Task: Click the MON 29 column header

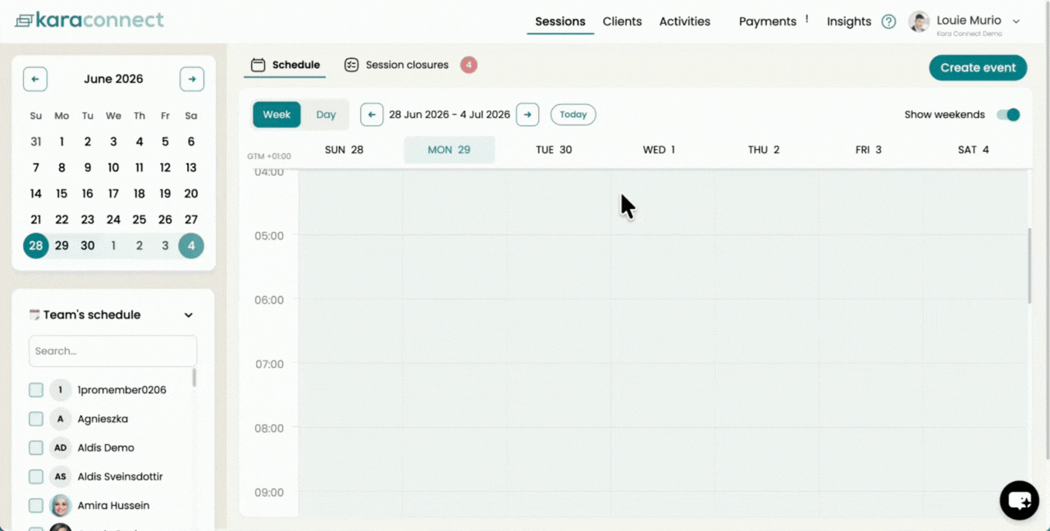Action: [450, 150]
